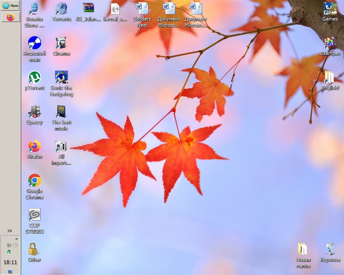Click the µTorrent icon in system tray
The image size is (344, 275).
9,252
